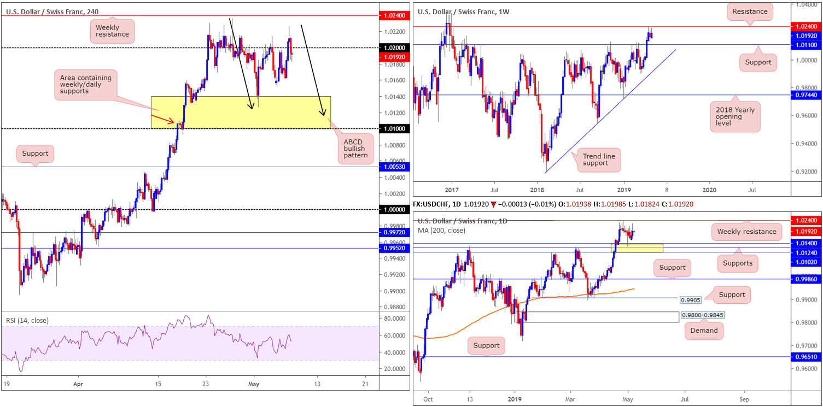Select the blue 1.01100 price label on the weekly chart
The image size is (823, 407).
(806, 45)
